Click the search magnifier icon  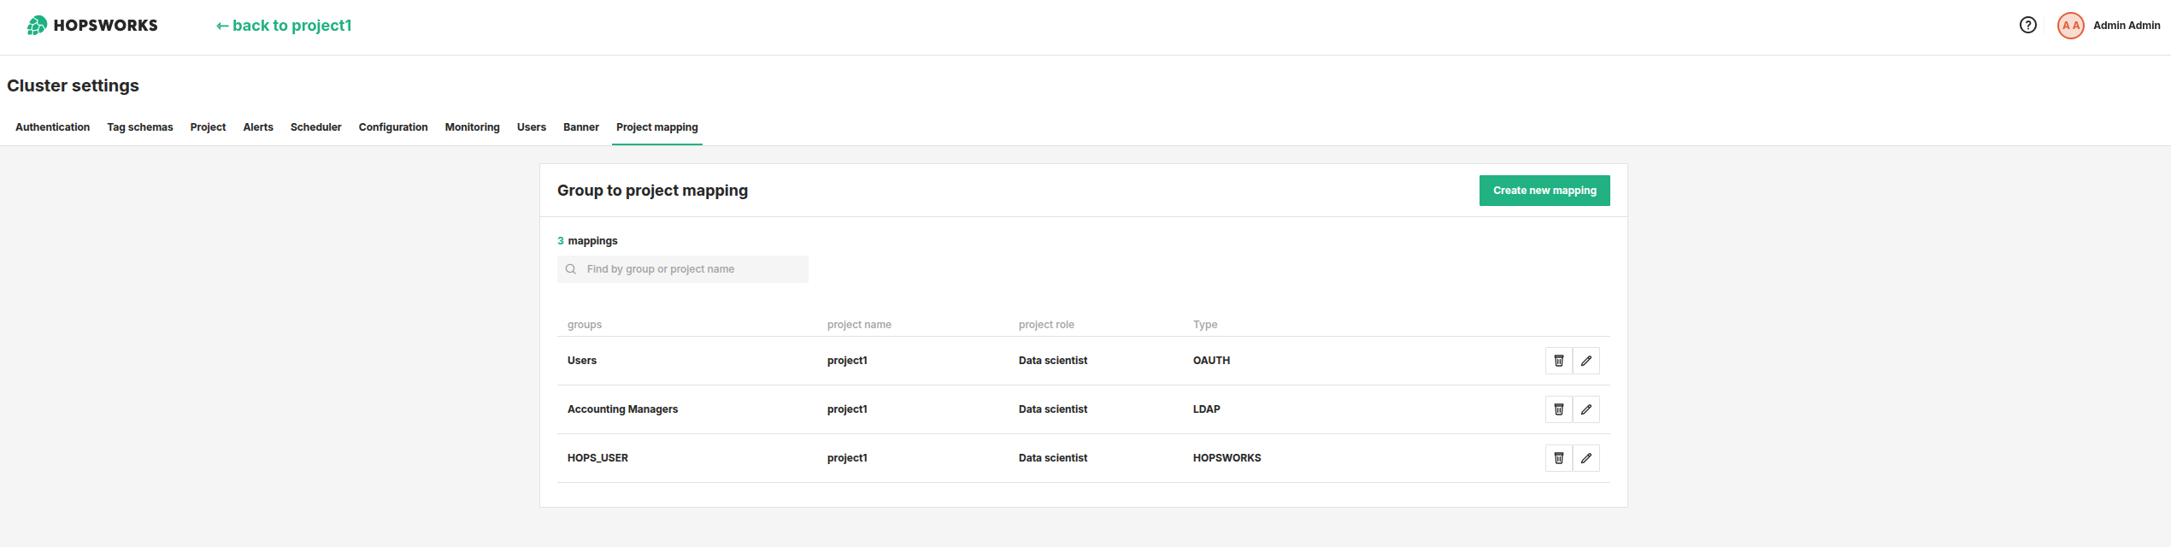point(571,269)
